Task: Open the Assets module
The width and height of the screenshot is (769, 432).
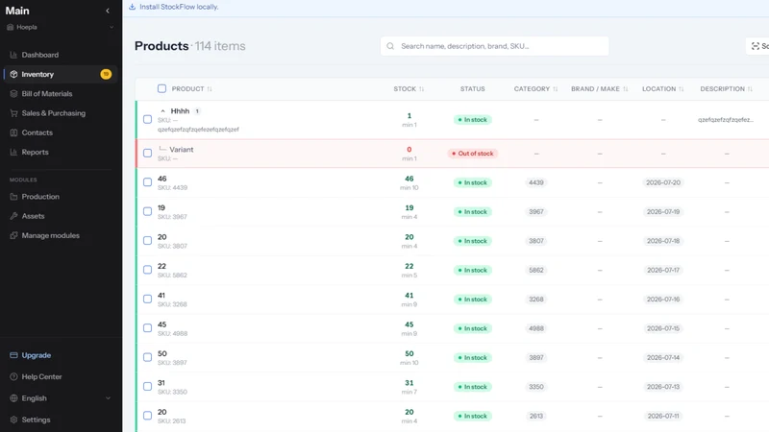Action: 60,216
